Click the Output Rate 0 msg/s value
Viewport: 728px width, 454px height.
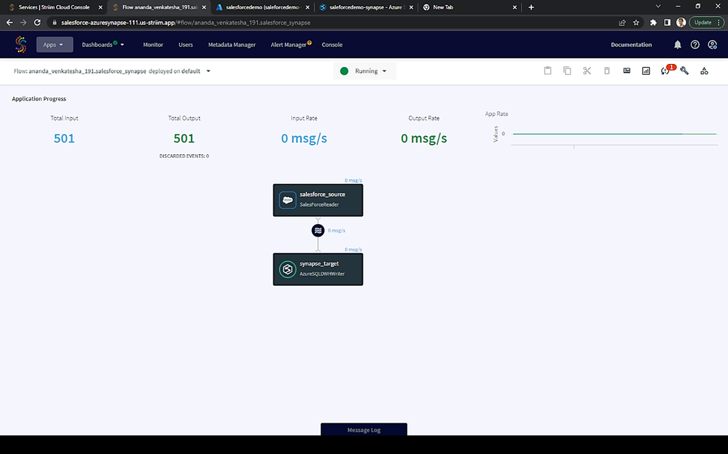pyautogui.click(x=424, y=138)
